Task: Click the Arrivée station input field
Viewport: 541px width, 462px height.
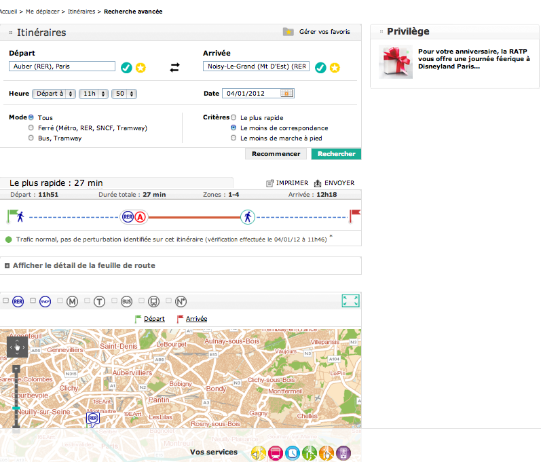Action: 256,66
